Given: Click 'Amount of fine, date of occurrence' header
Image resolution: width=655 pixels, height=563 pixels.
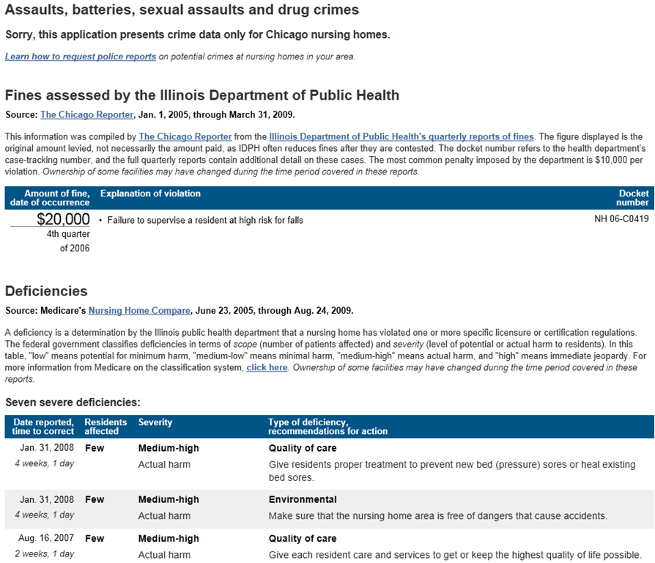Looking at the screenshot, I should pos(50,198).
